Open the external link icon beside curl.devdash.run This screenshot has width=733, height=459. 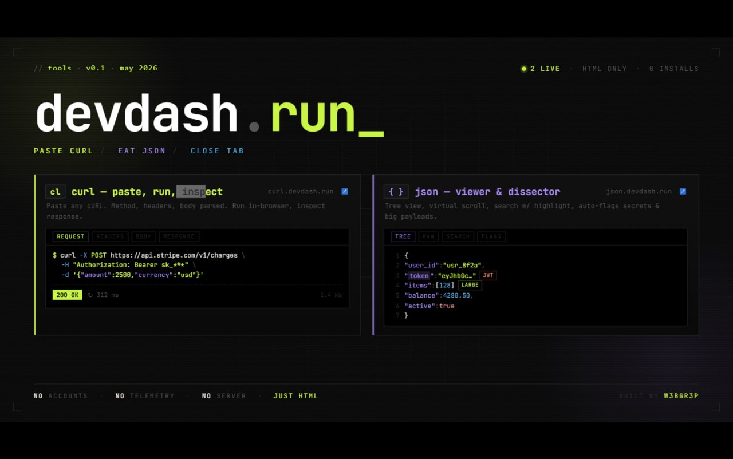click(345, 191)
